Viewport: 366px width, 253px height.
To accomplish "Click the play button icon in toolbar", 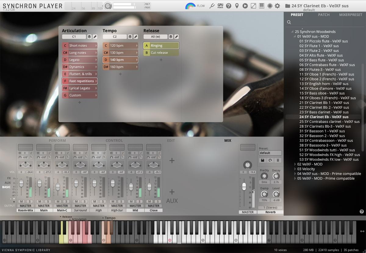I will tap(245, 6).
